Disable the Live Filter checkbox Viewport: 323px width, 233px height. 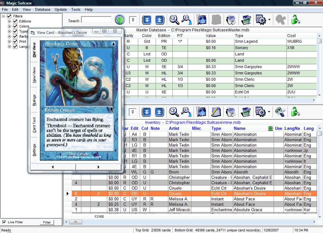[x=4, y=222]
